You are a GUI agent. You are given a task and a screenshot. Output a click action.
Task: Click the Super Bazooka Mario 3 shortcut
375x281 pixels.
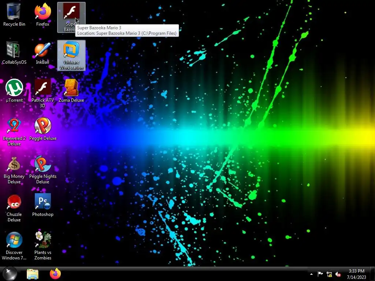[71, 17]
